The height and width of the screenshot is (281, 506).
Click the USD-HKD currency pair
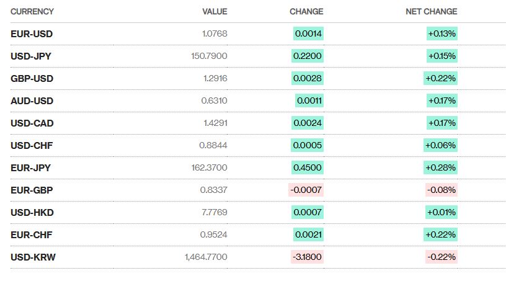[x=32, y=212]
